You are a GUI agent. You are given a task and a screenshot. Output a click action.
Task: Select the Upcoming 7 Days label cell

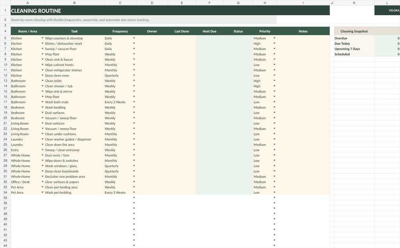(x=354, y=49)
